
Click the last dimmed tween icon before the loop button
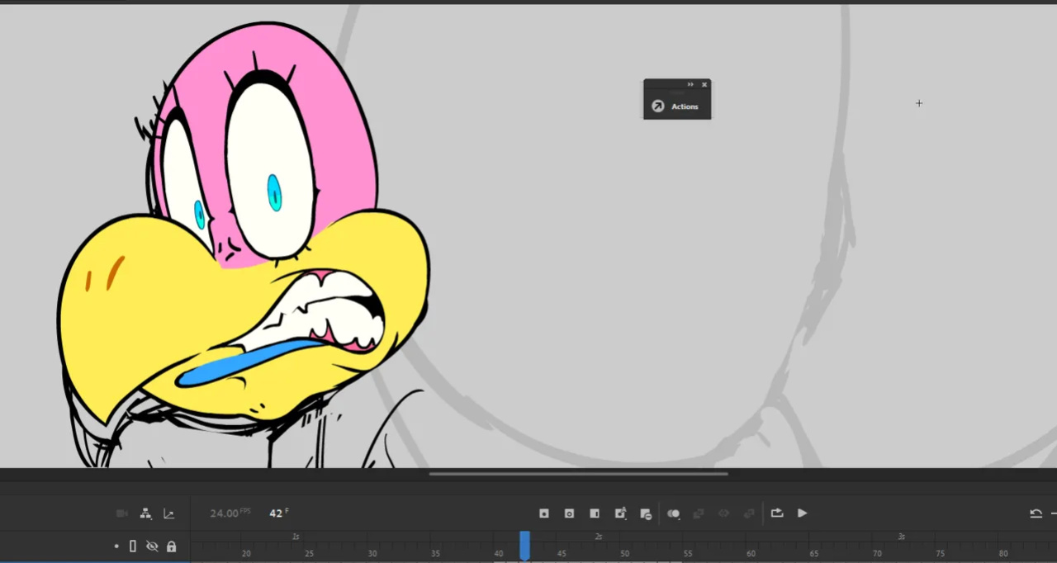coord(749,513)
